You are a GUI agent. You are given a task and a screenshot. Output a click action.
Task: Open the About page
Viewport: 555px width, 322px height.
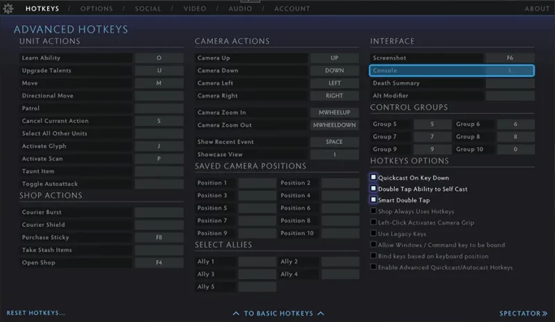pos(537,8)
